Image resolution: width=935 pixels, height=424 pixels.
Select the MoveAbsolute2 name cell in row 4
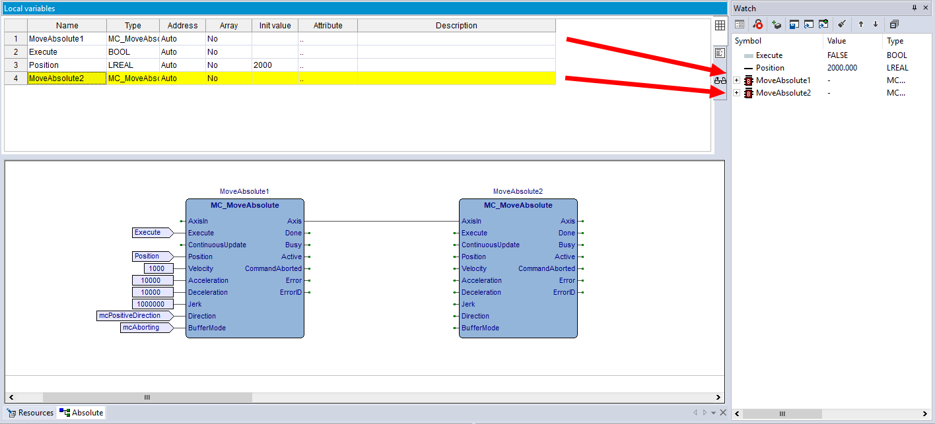coord(66,78)
